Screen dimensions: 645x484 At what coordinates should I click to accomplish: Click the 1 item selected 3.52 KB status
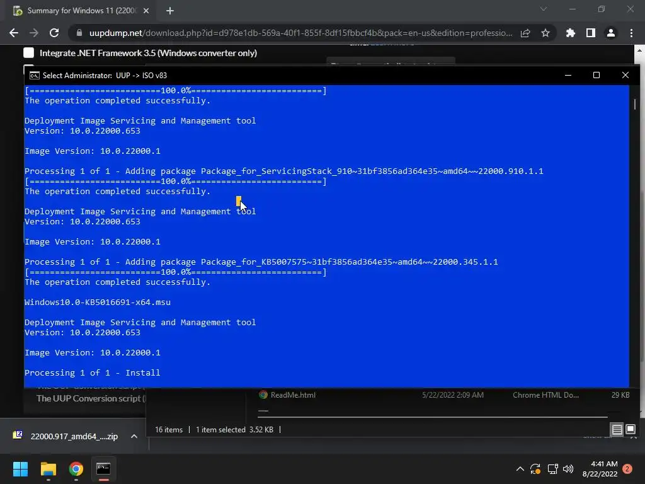pos(234,430)
